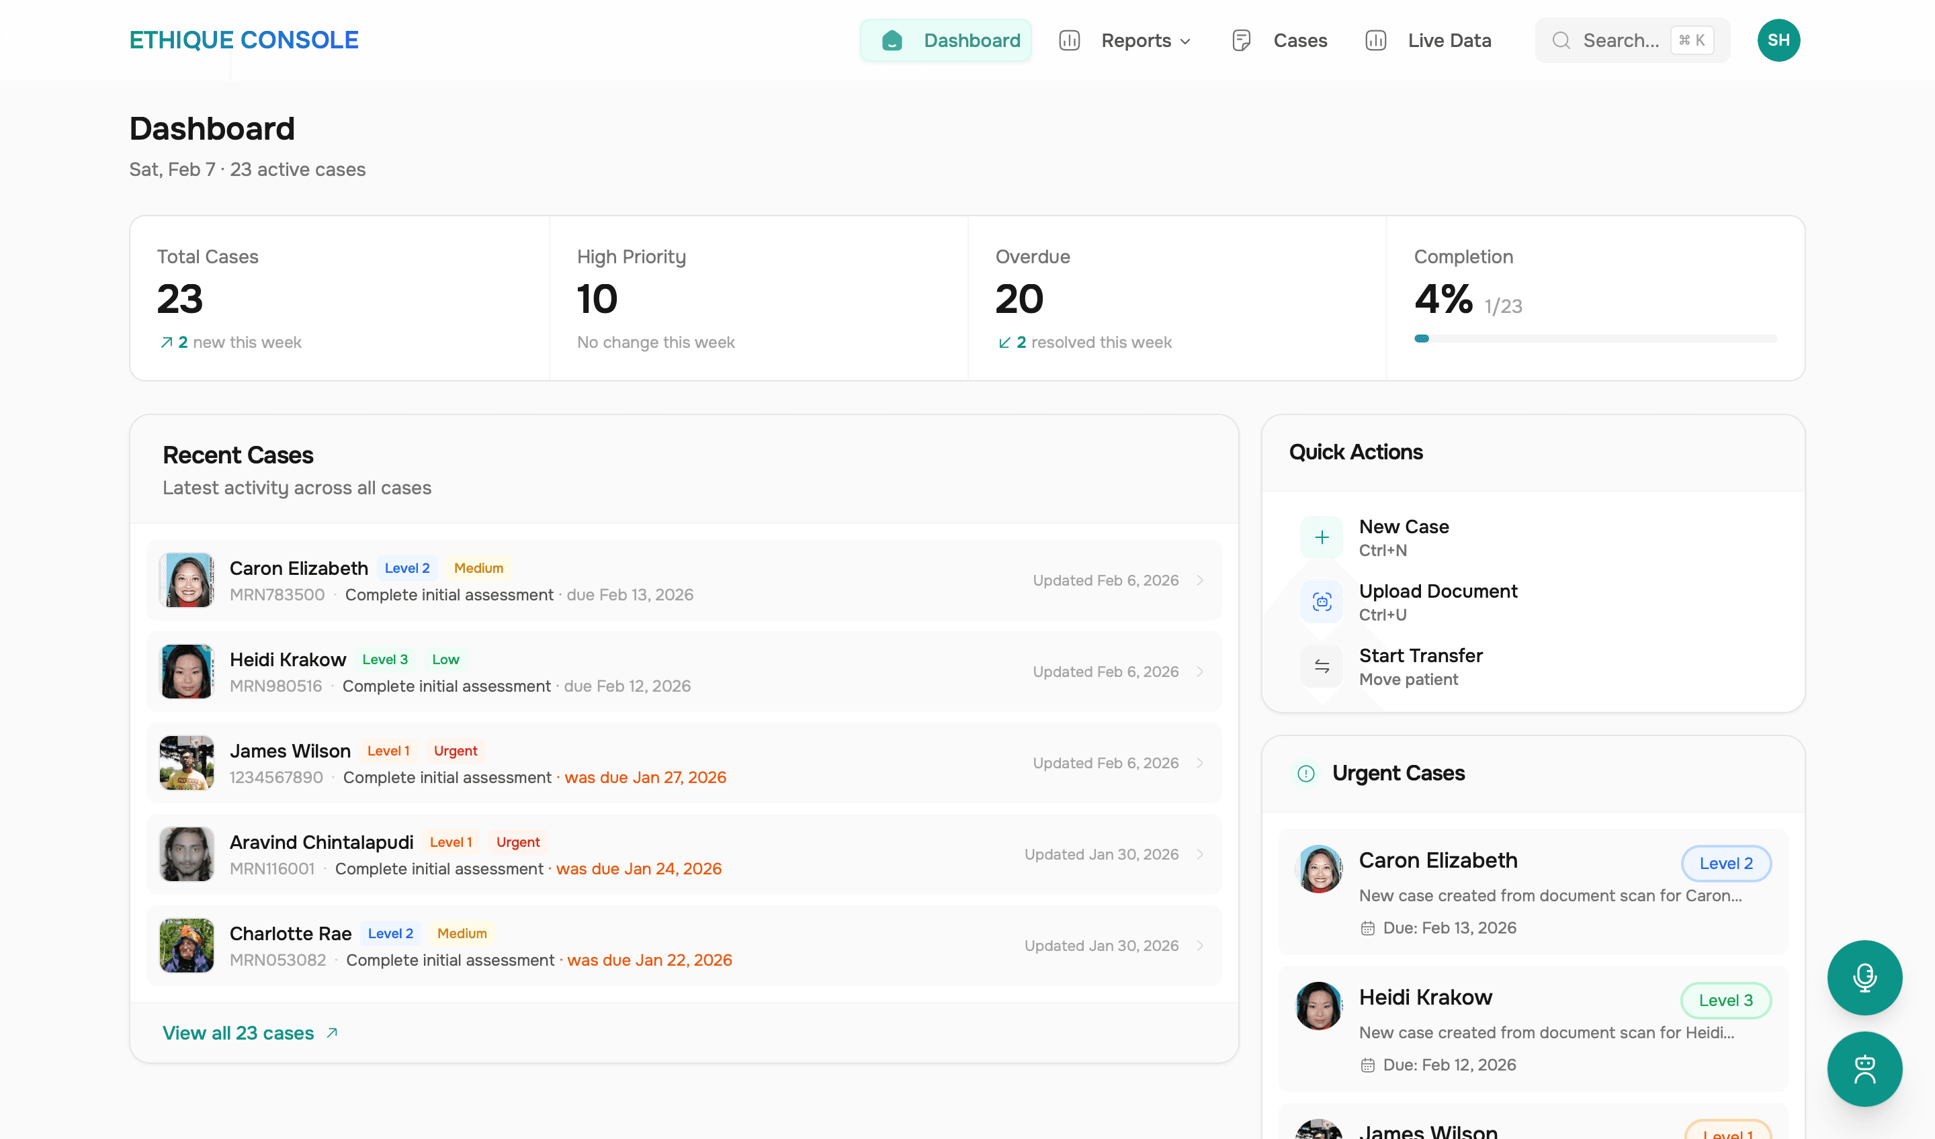Viewport: 1935px width, 1139px height.
Task: Open the chatbot assistant button
Action: pos(1865,1068)
